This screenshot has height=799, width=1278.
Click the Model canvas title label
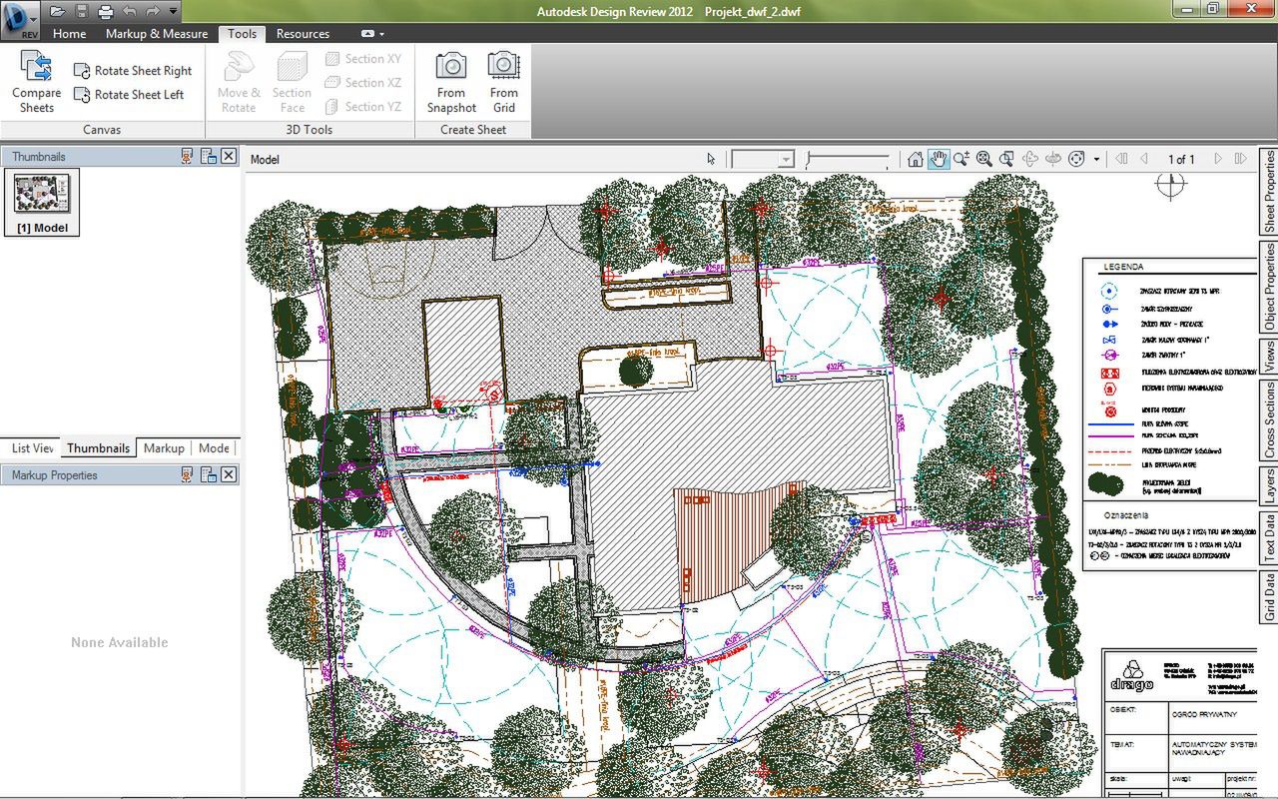pos(265,160)
